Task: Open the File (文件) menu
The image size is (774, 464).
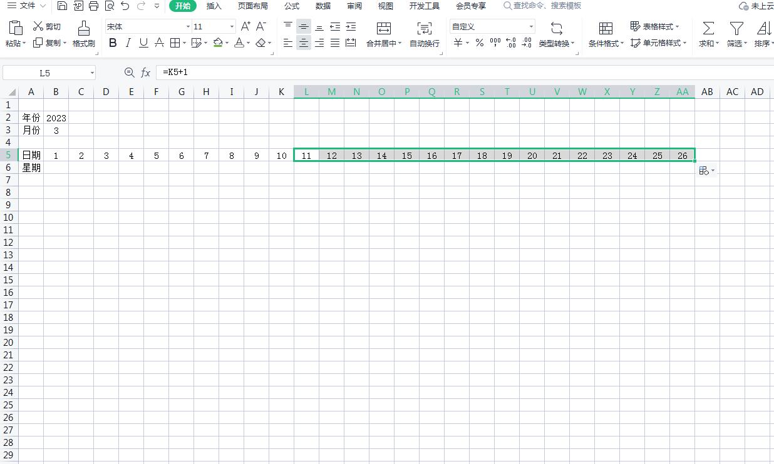Action: [26, 6]
